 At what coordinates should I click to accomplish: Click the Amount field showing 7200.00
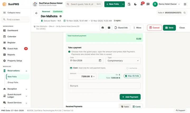82,76
